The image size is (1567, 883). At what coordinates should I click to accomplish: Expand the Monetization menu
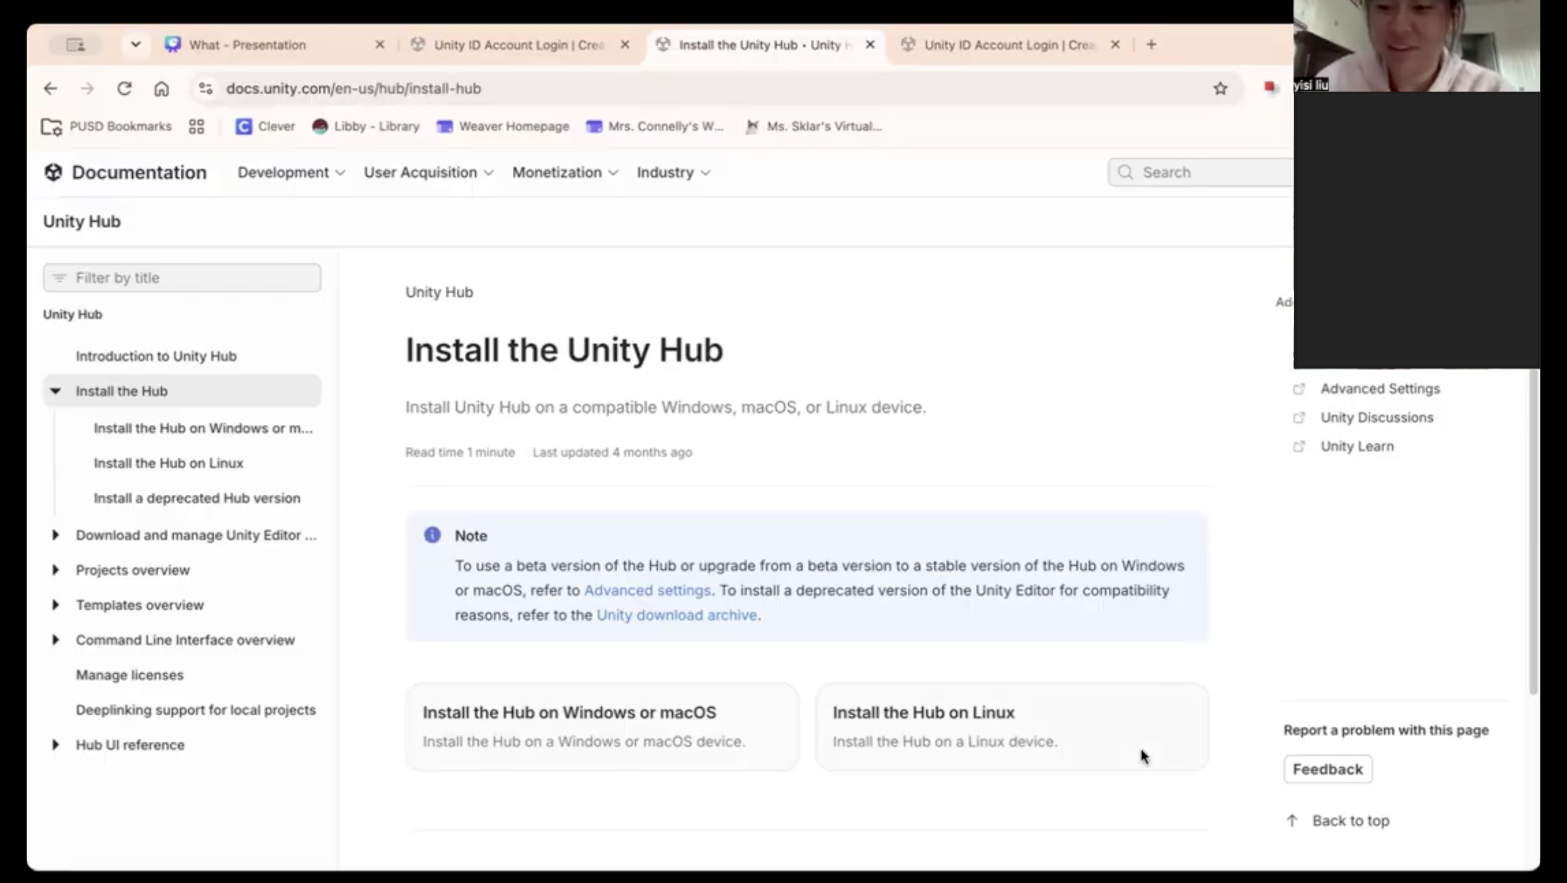point(565,173)
